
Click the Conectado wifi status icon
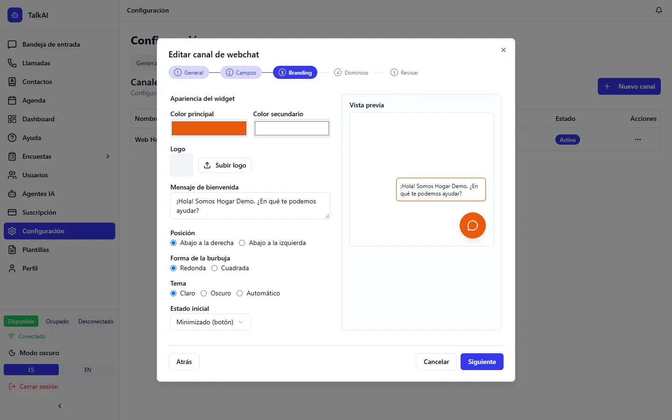pos(11,336)
